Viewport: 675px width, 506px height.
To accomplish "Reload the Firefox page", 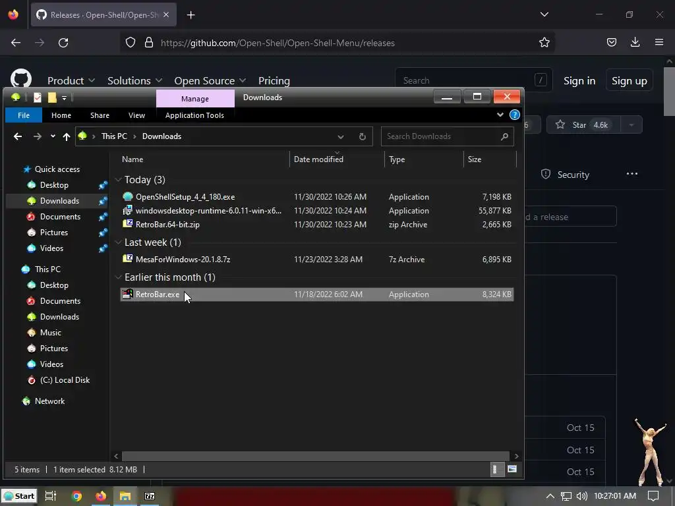I will coord(63,43).
